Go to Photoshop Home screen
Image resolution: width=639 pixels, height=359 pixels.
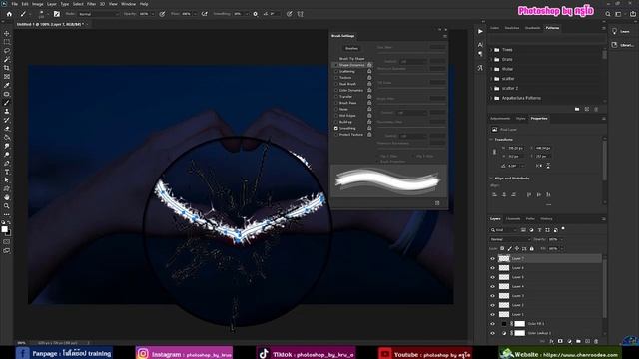(9, 14)
